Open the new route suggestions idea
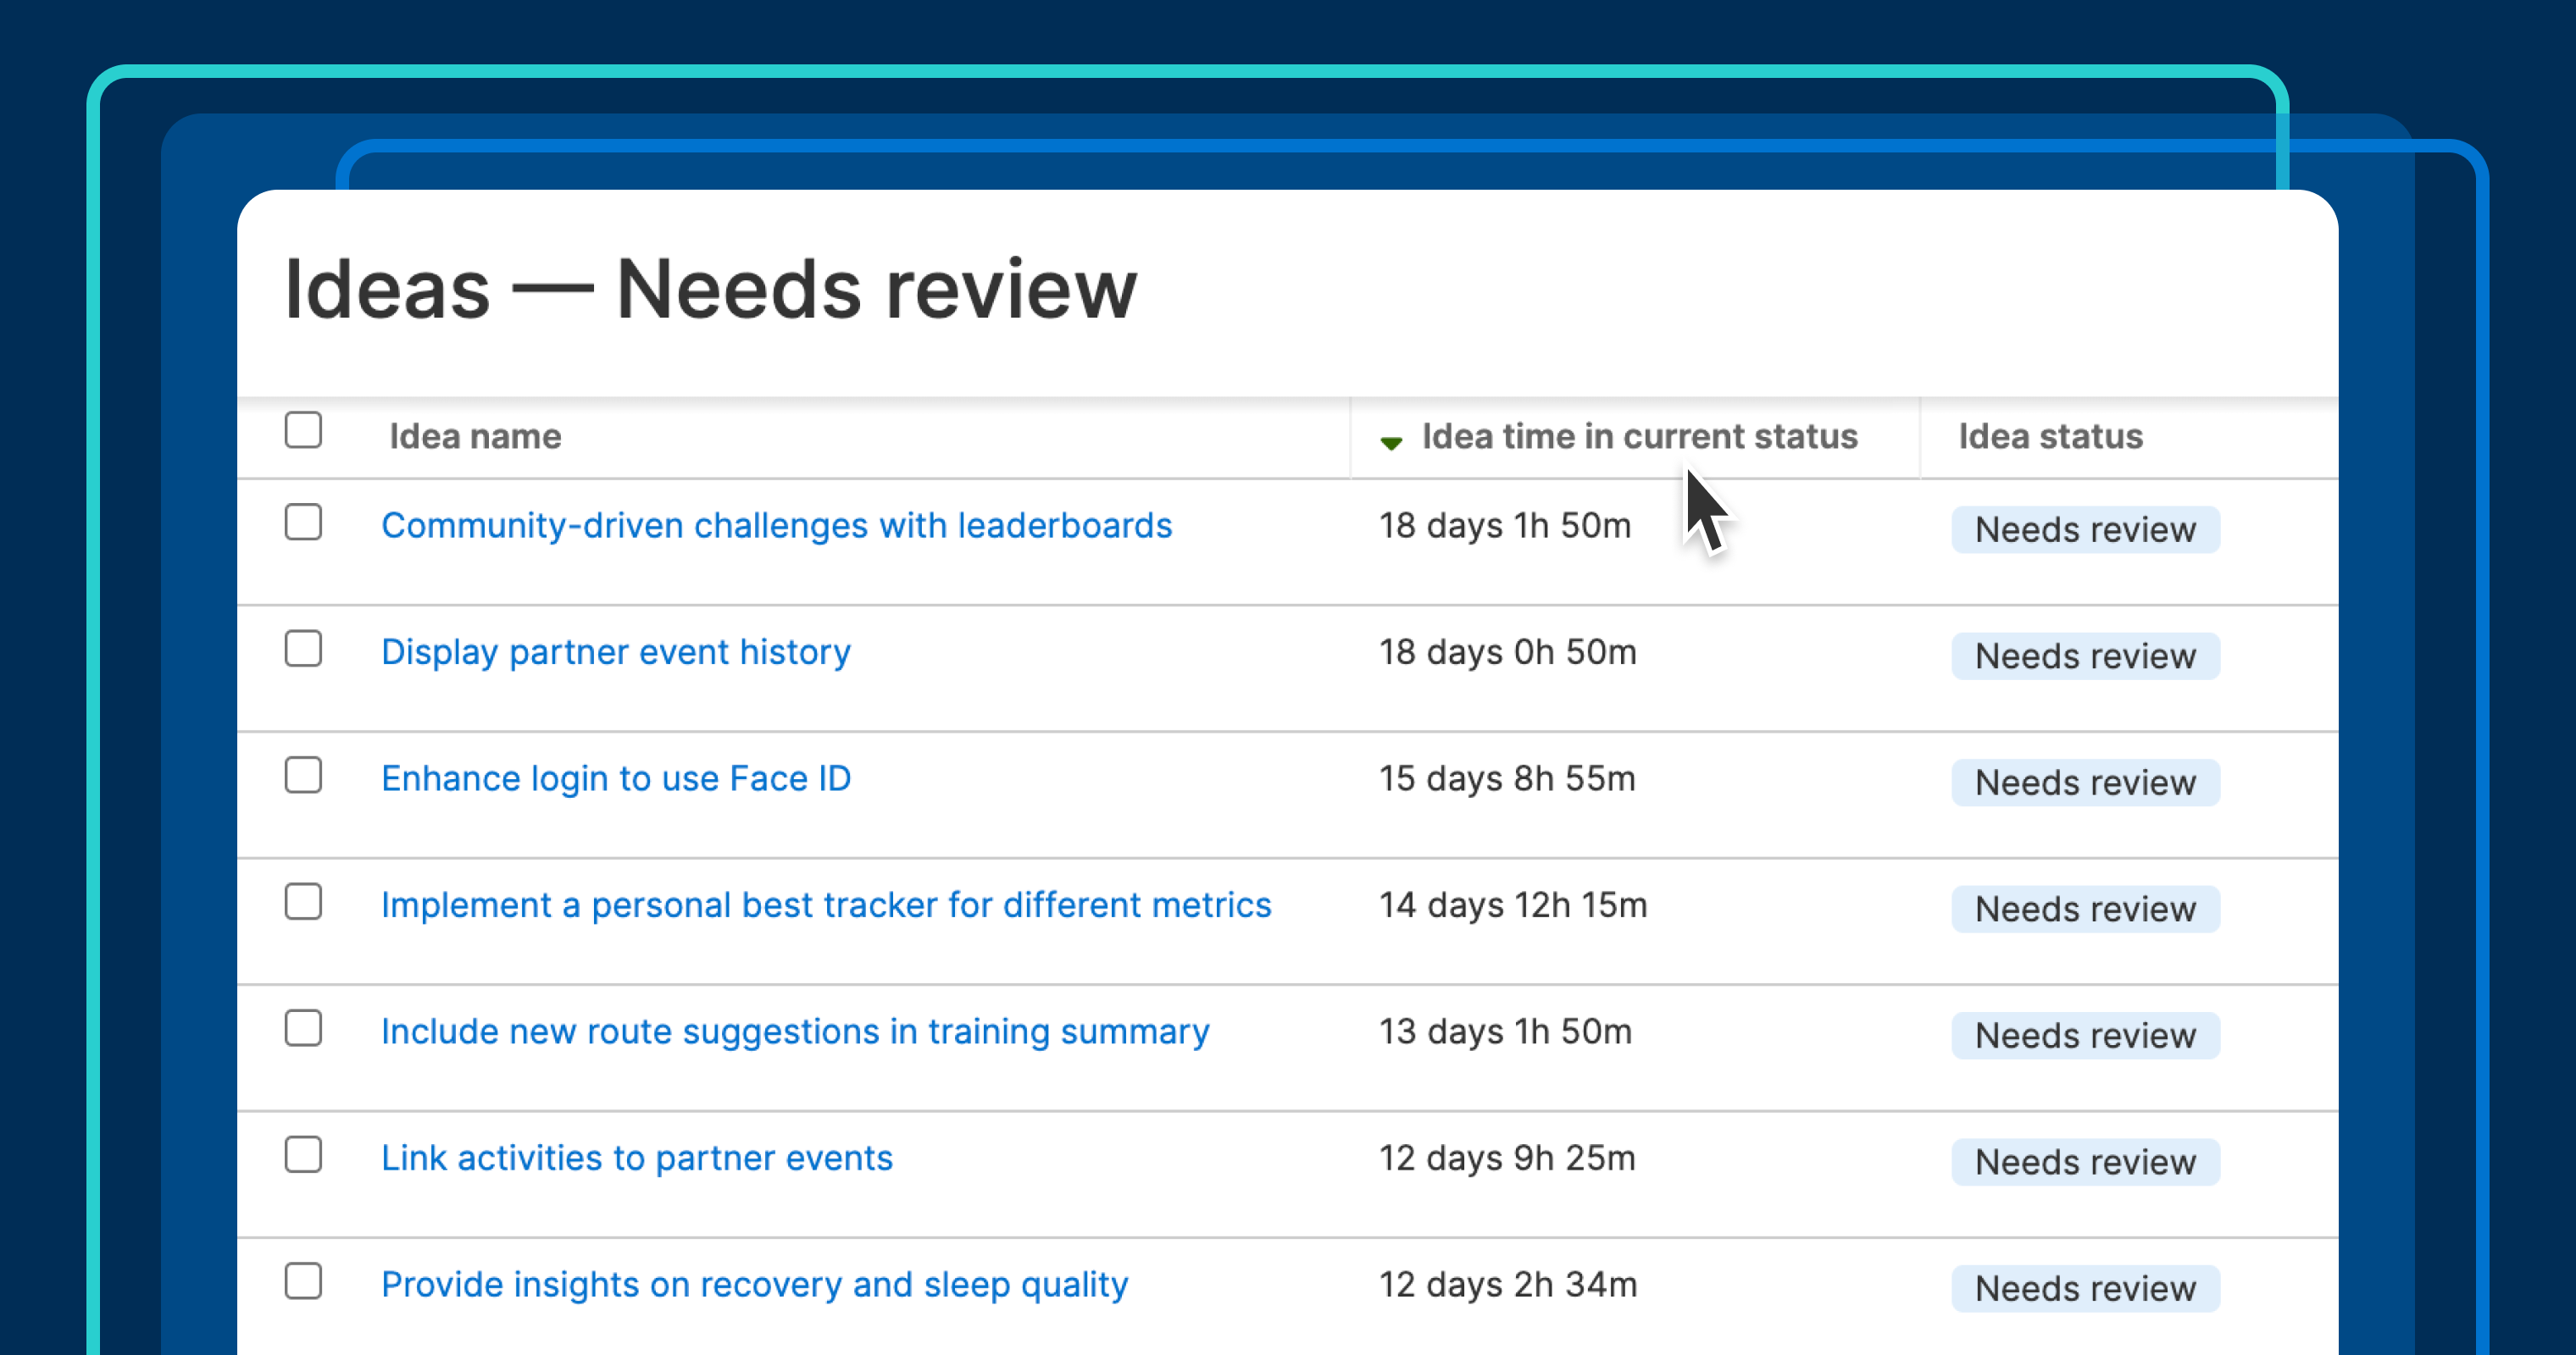This screenshot has width=2576, height=1355. coord(795,1031)
